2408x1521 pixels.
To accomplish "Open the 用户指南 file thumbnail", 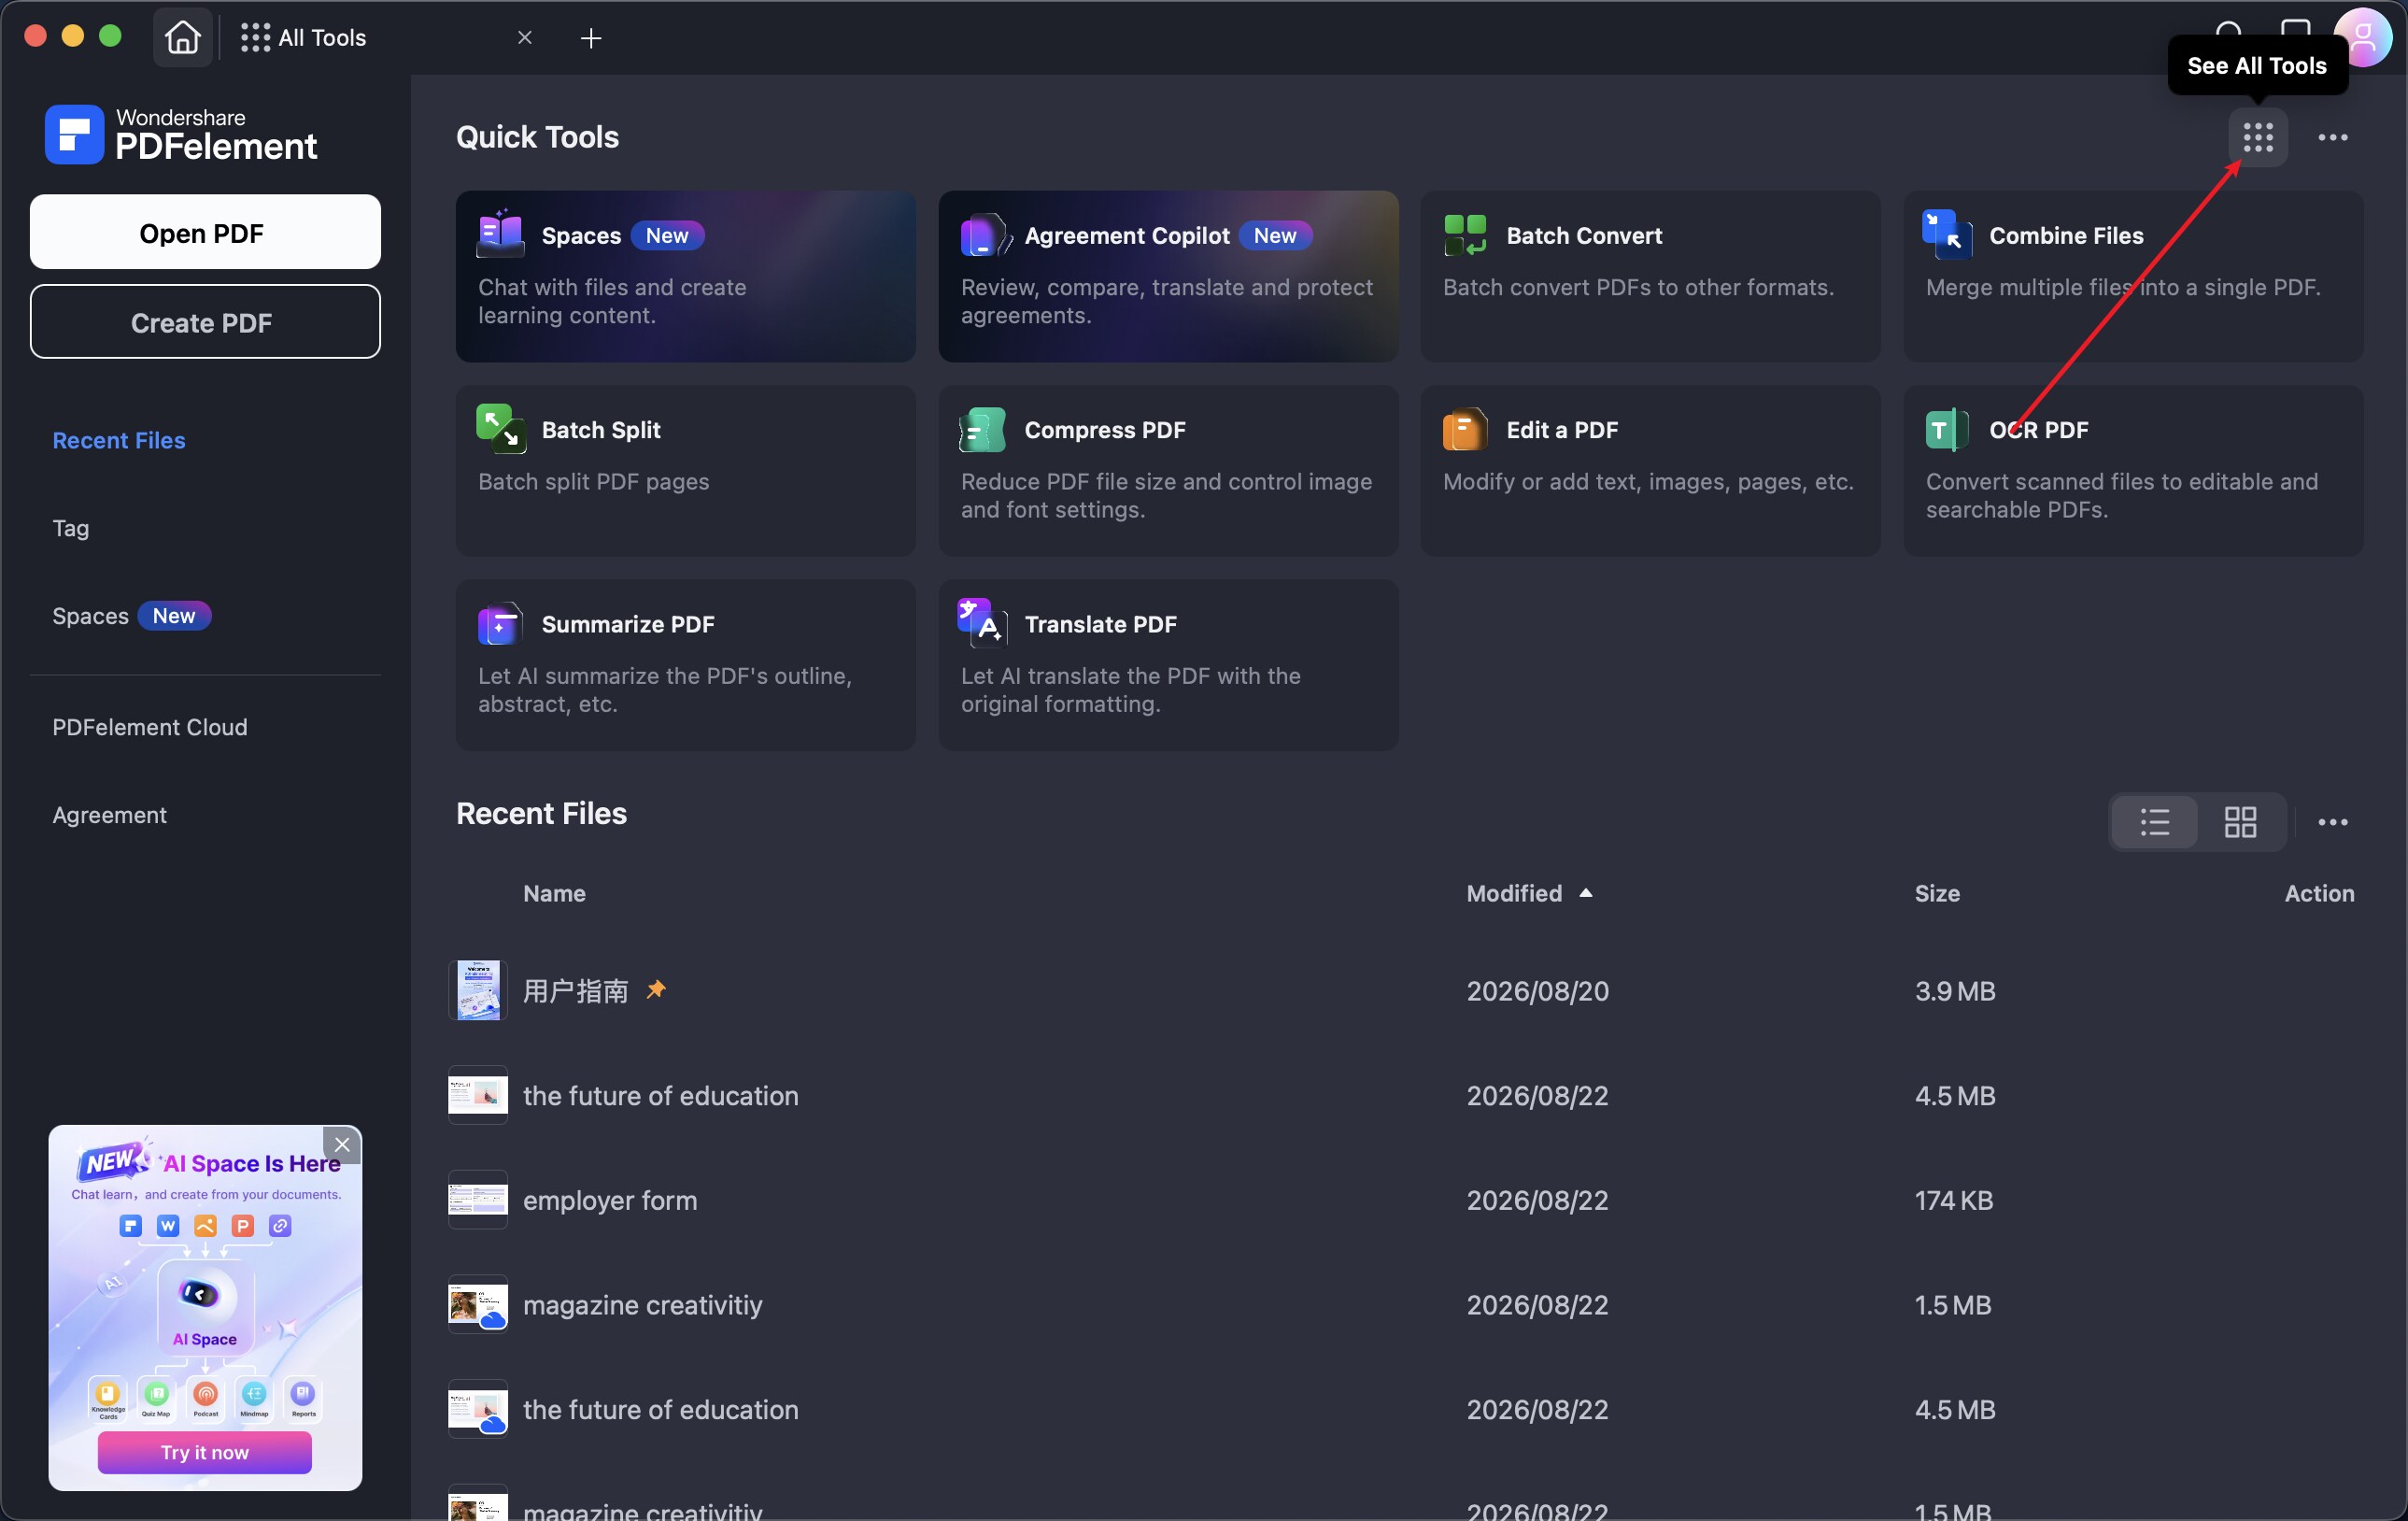I will (x=478, y=990).
